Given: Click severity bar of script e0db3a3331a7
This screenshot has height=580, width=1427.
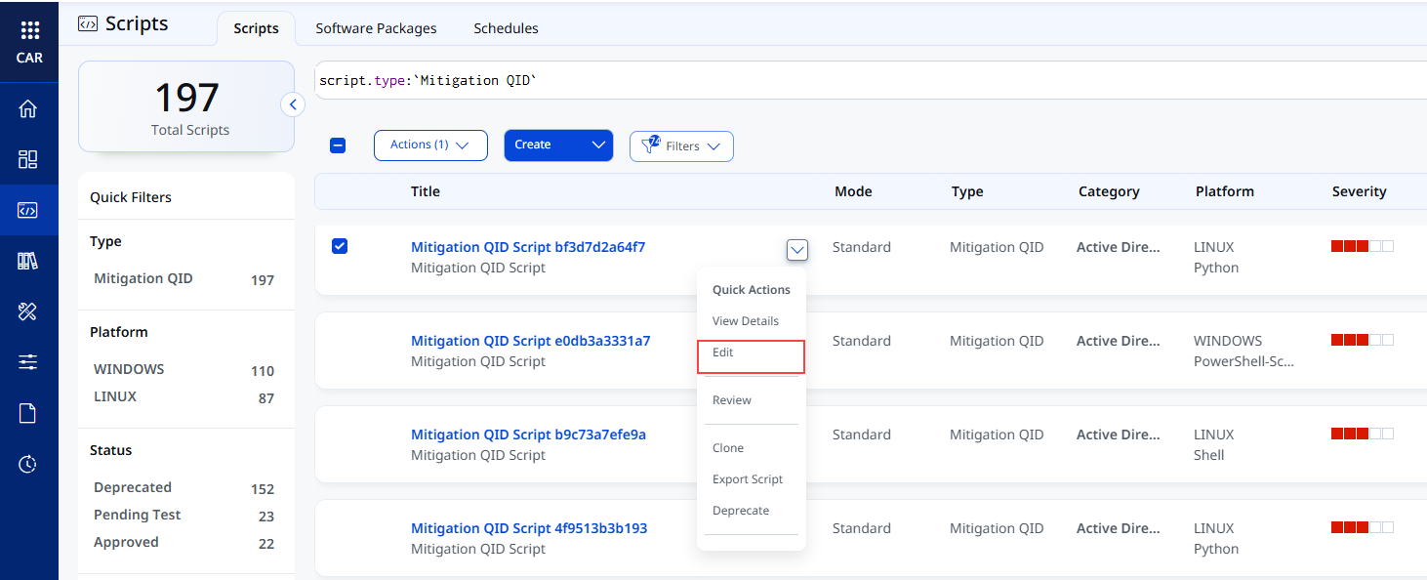Looking at the screenshot, I should (x=1363, y=340).
